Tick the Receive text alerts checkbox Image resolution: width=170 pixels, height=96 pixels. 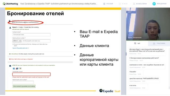(x=13, y=44)
